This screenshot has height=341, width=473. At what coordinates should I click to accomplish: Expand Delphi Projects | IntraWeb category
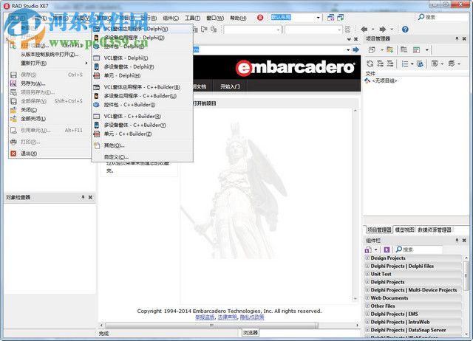pos(367,322)
